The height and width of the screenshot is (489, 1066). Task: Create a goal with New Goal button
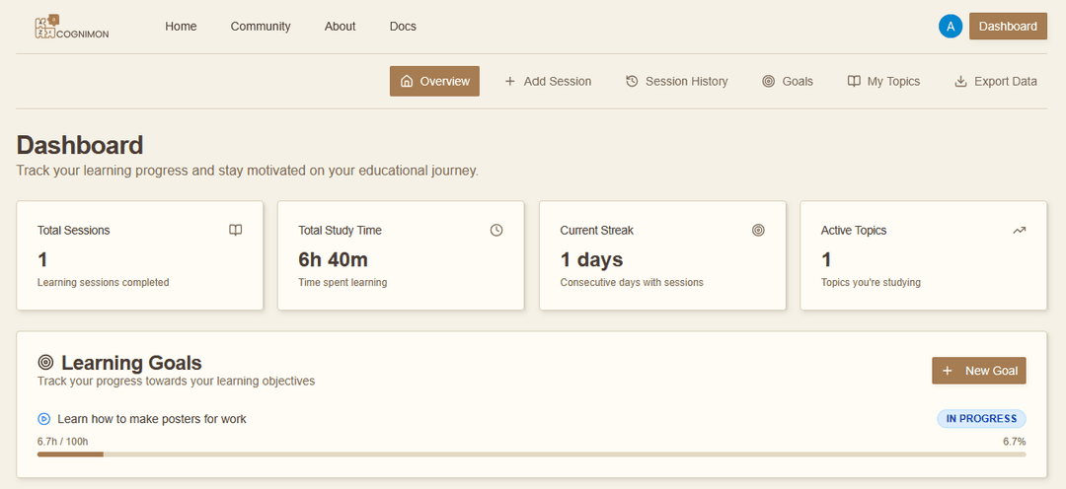pos(979,371)
